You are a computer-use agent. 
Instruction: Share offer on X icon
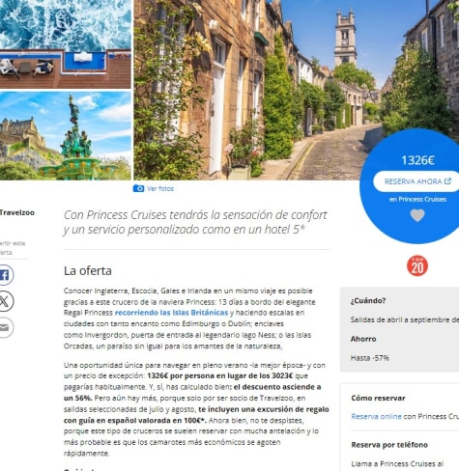click(5, 301)
